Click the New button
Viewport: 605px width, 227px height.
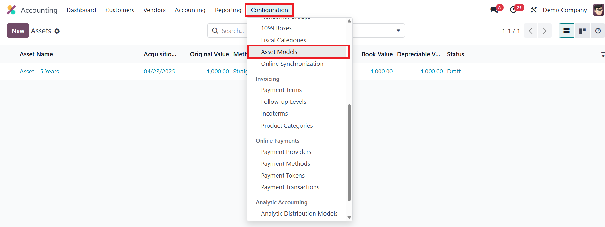[x=18, y=31]
